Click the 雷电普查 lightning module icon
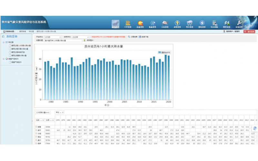The image size is (258, 161). click(202, 24)
